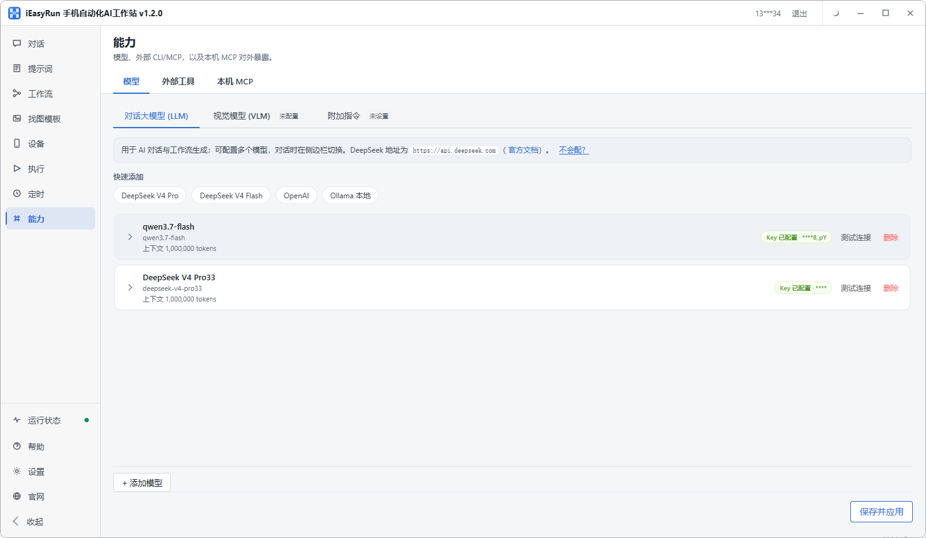This screenshot has height=538, width=926.
Task: Click the deepseek-v4-pro33 model ID text
Action: [172, 288]
